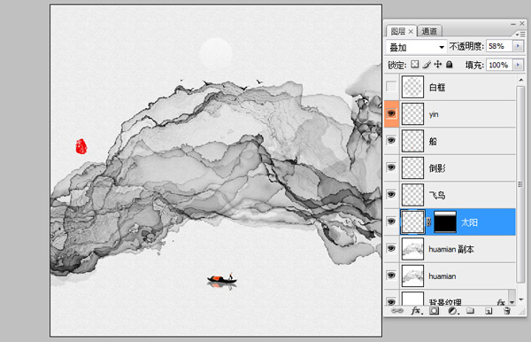Add a layer mask icon
The width and height of the screenshot is (531, 342).
click(434, 310)
